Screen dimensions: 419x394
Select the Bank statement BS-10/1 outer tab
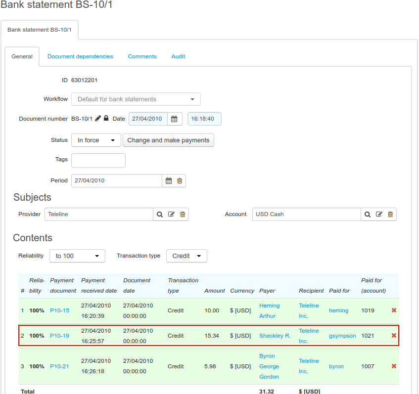[x=40, y=30]
